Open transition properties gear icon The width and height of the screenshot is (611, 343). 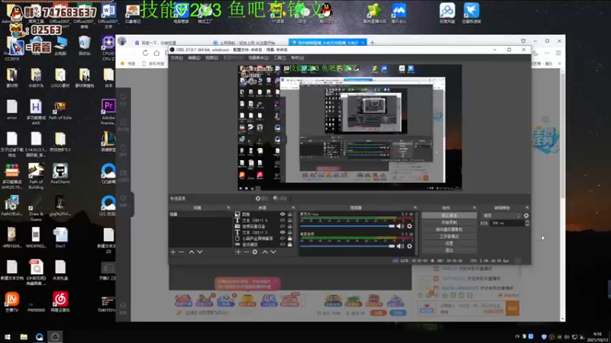click(x=526, y=216)
